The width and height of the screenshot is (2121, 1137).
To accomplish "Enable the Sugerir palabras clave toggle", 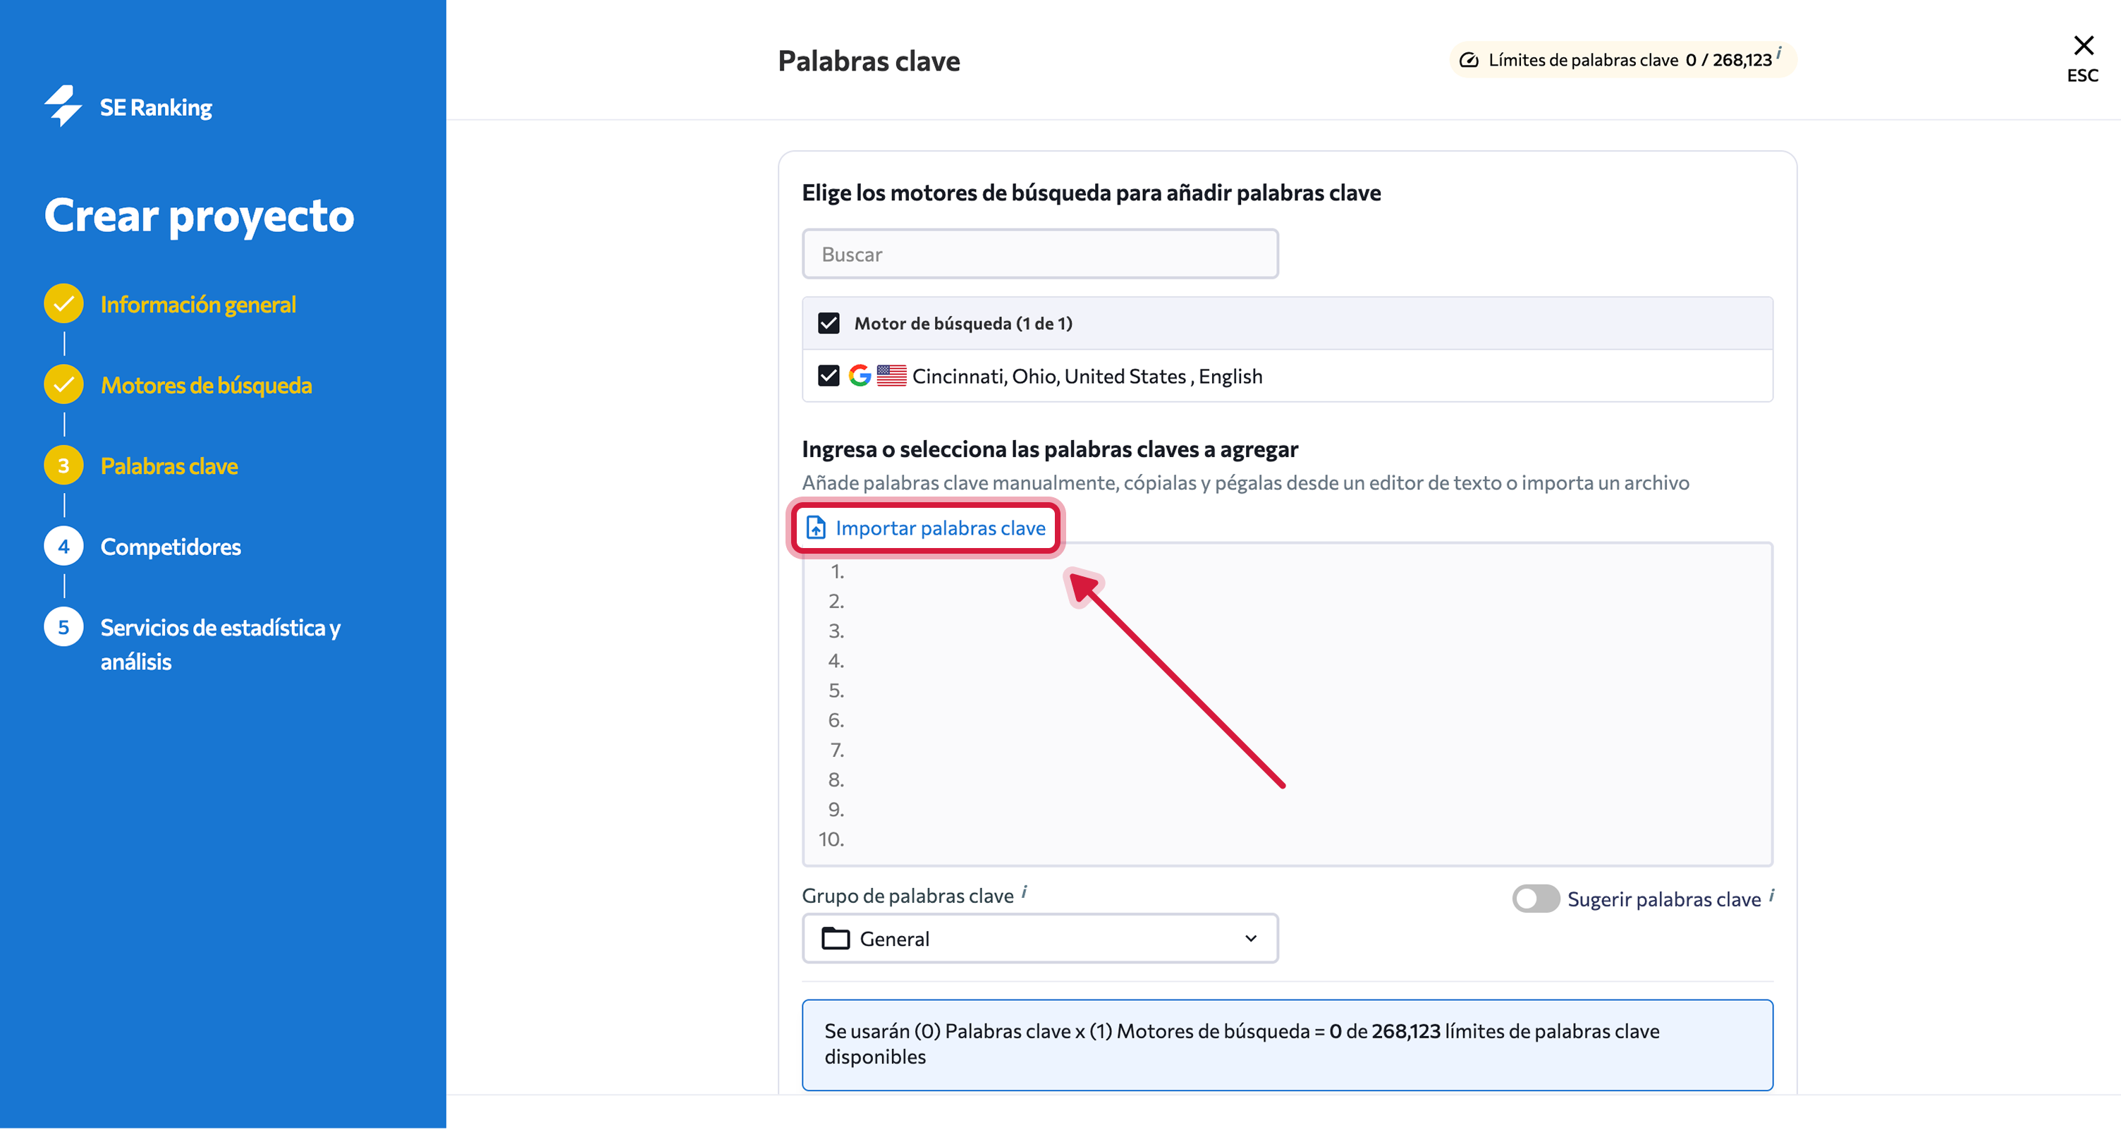I will [x=1535, y=899].
